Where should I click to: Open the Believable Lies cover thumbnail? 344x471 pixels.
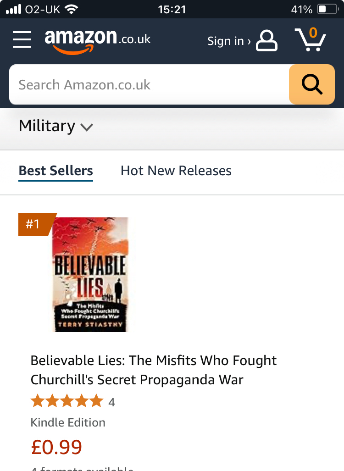tap(89, 274)
